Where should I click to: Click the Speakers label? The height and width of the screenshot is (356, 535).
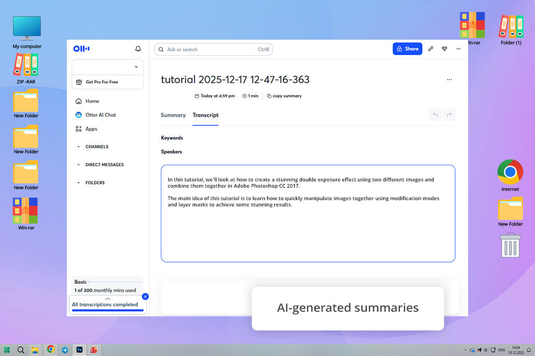(171, 152)
